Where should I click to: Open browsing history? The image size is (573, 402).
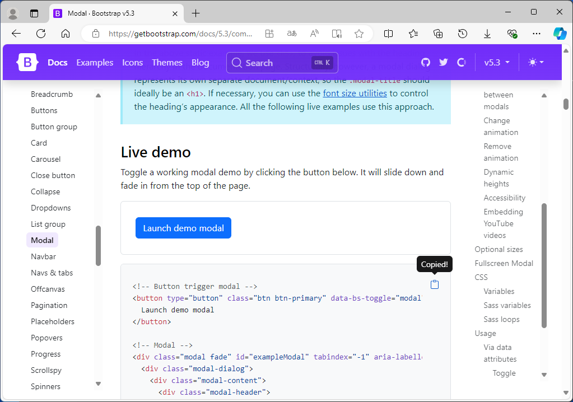pyautogui.click(x=463, y=34)
